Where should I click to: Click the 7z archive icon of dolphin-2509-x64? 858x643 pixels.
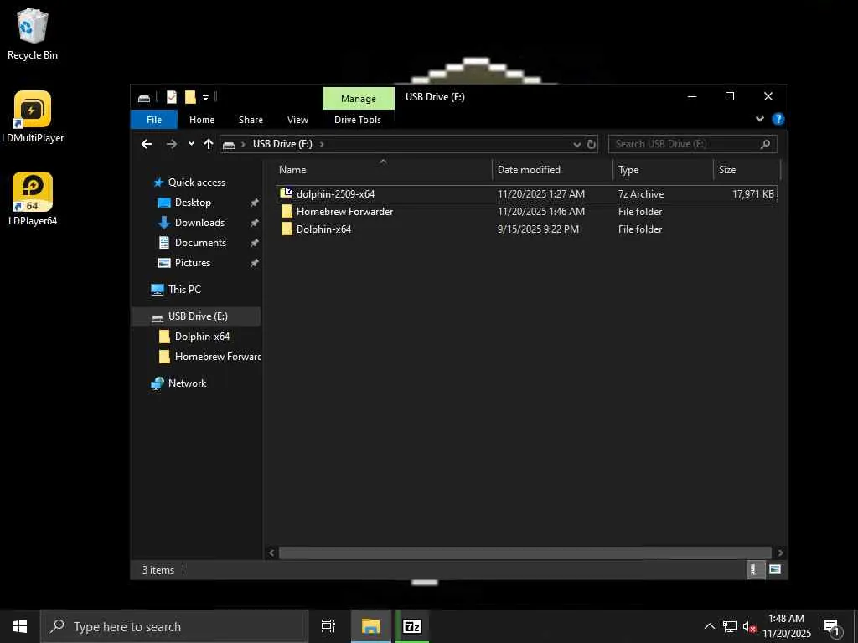(287, 193)
